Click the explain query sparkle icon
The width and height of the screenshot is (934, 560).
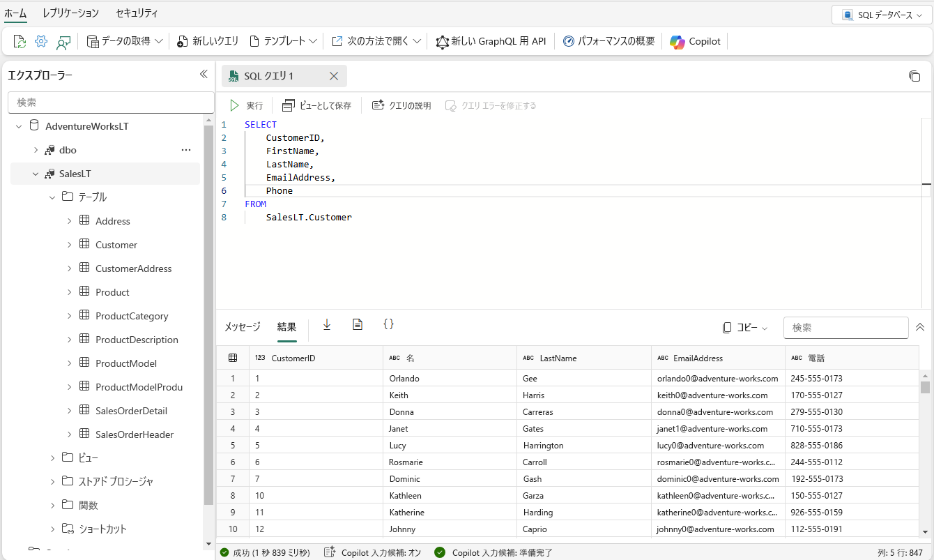coord(378,105)
